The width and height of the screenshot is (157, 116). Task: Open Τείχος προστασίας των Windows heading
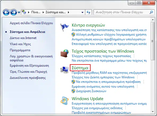click(103, 51)
